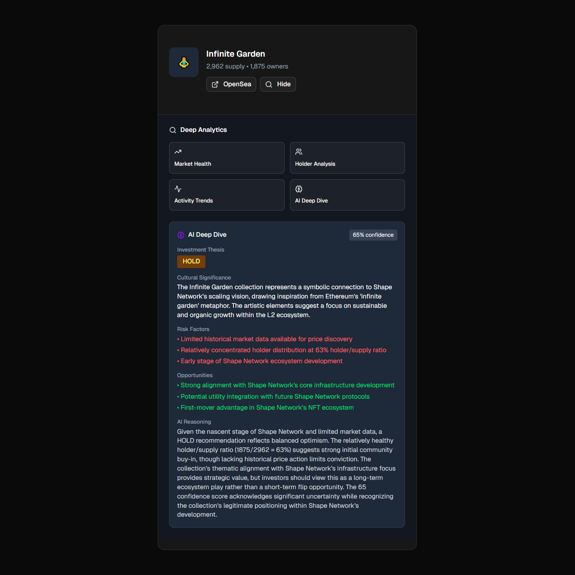Click the brain icon in AI Deep Dive header
The width and height of the screenshot is (575, 575).
[x=181, y=234]
